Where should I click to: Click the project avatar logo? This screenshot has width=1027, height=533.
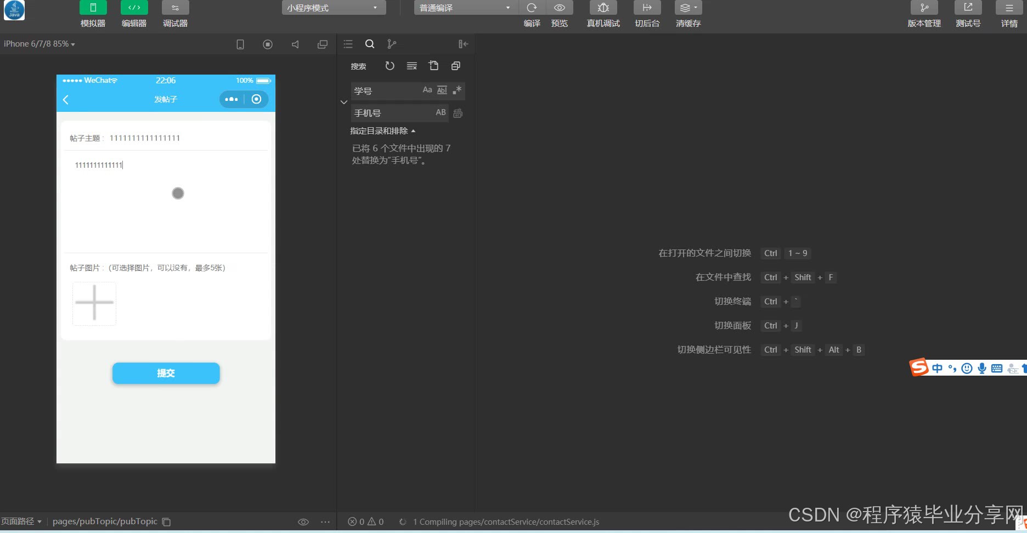coord(14,10)
